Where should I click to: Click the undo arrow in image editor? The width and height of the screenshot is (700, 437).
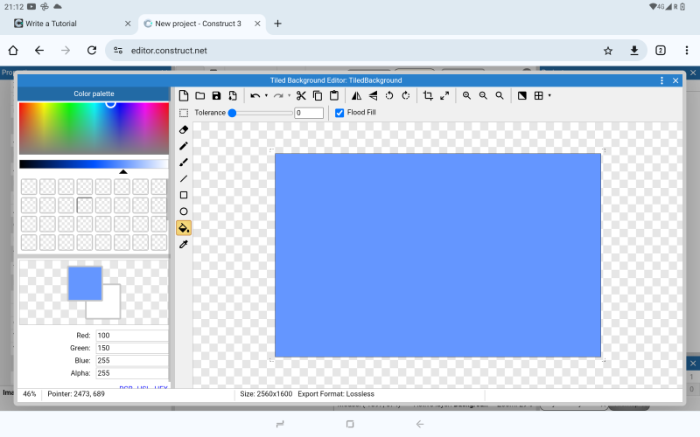coord(255,95)
